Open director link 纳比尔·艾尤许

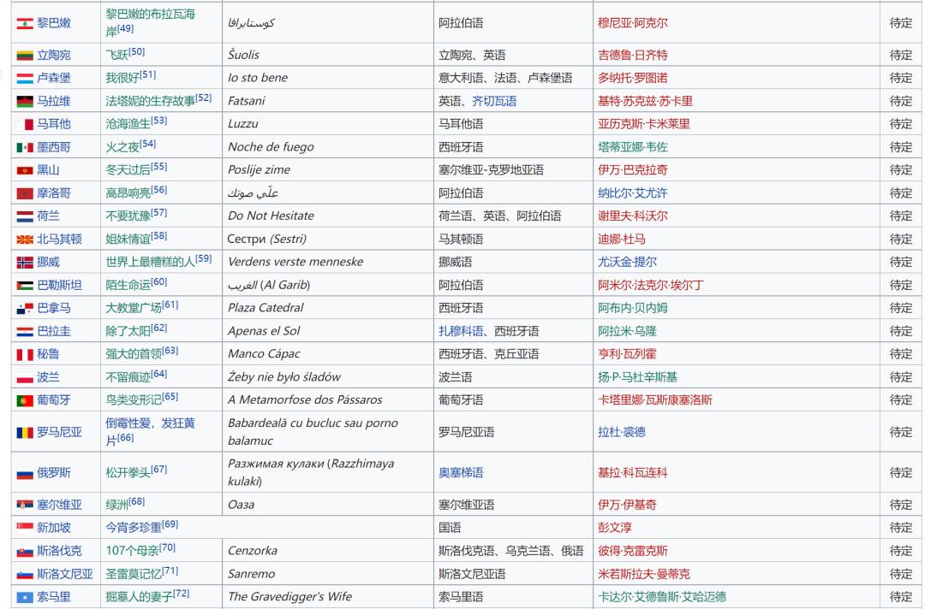tap(632, 193)
